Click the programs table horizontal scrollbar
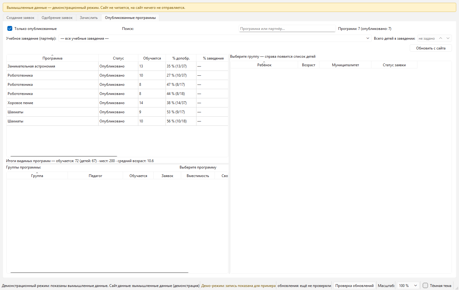The image size is (459, 290). click(x=64, y=156)
